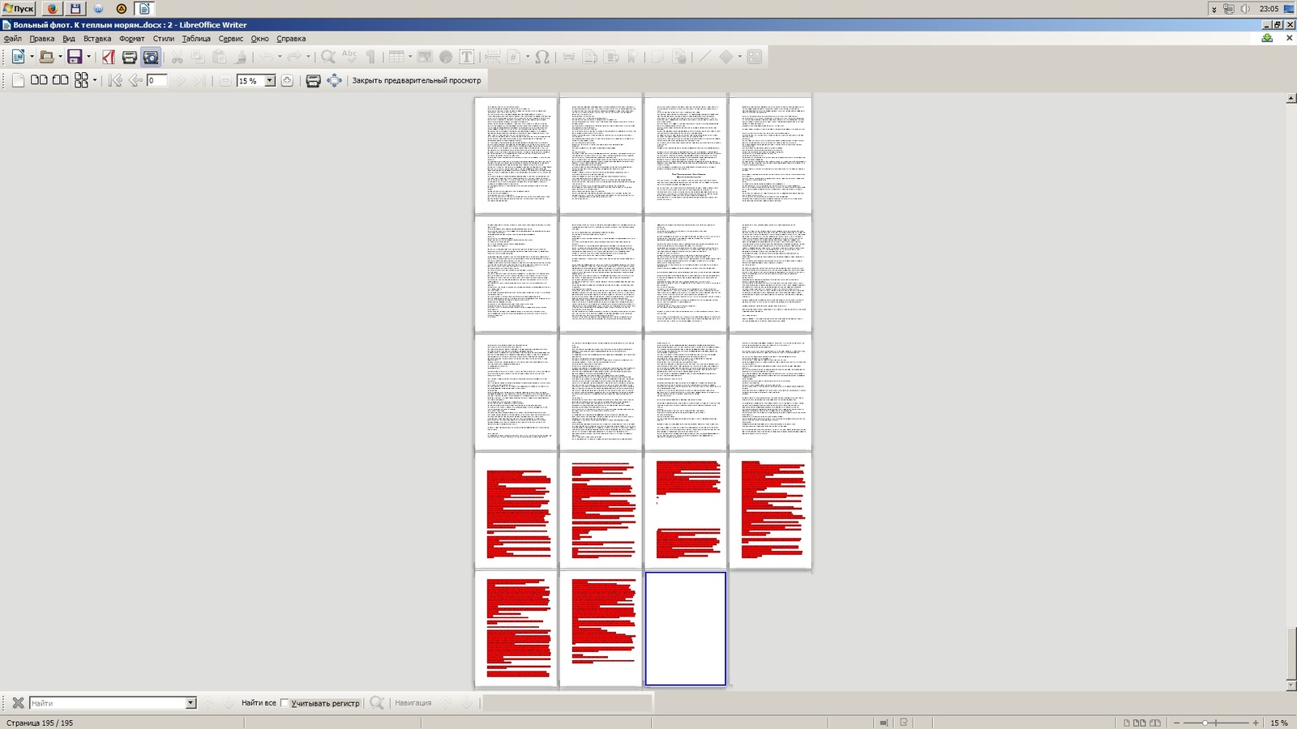Click Страница 195 / 195 status text

coord(40,723)
